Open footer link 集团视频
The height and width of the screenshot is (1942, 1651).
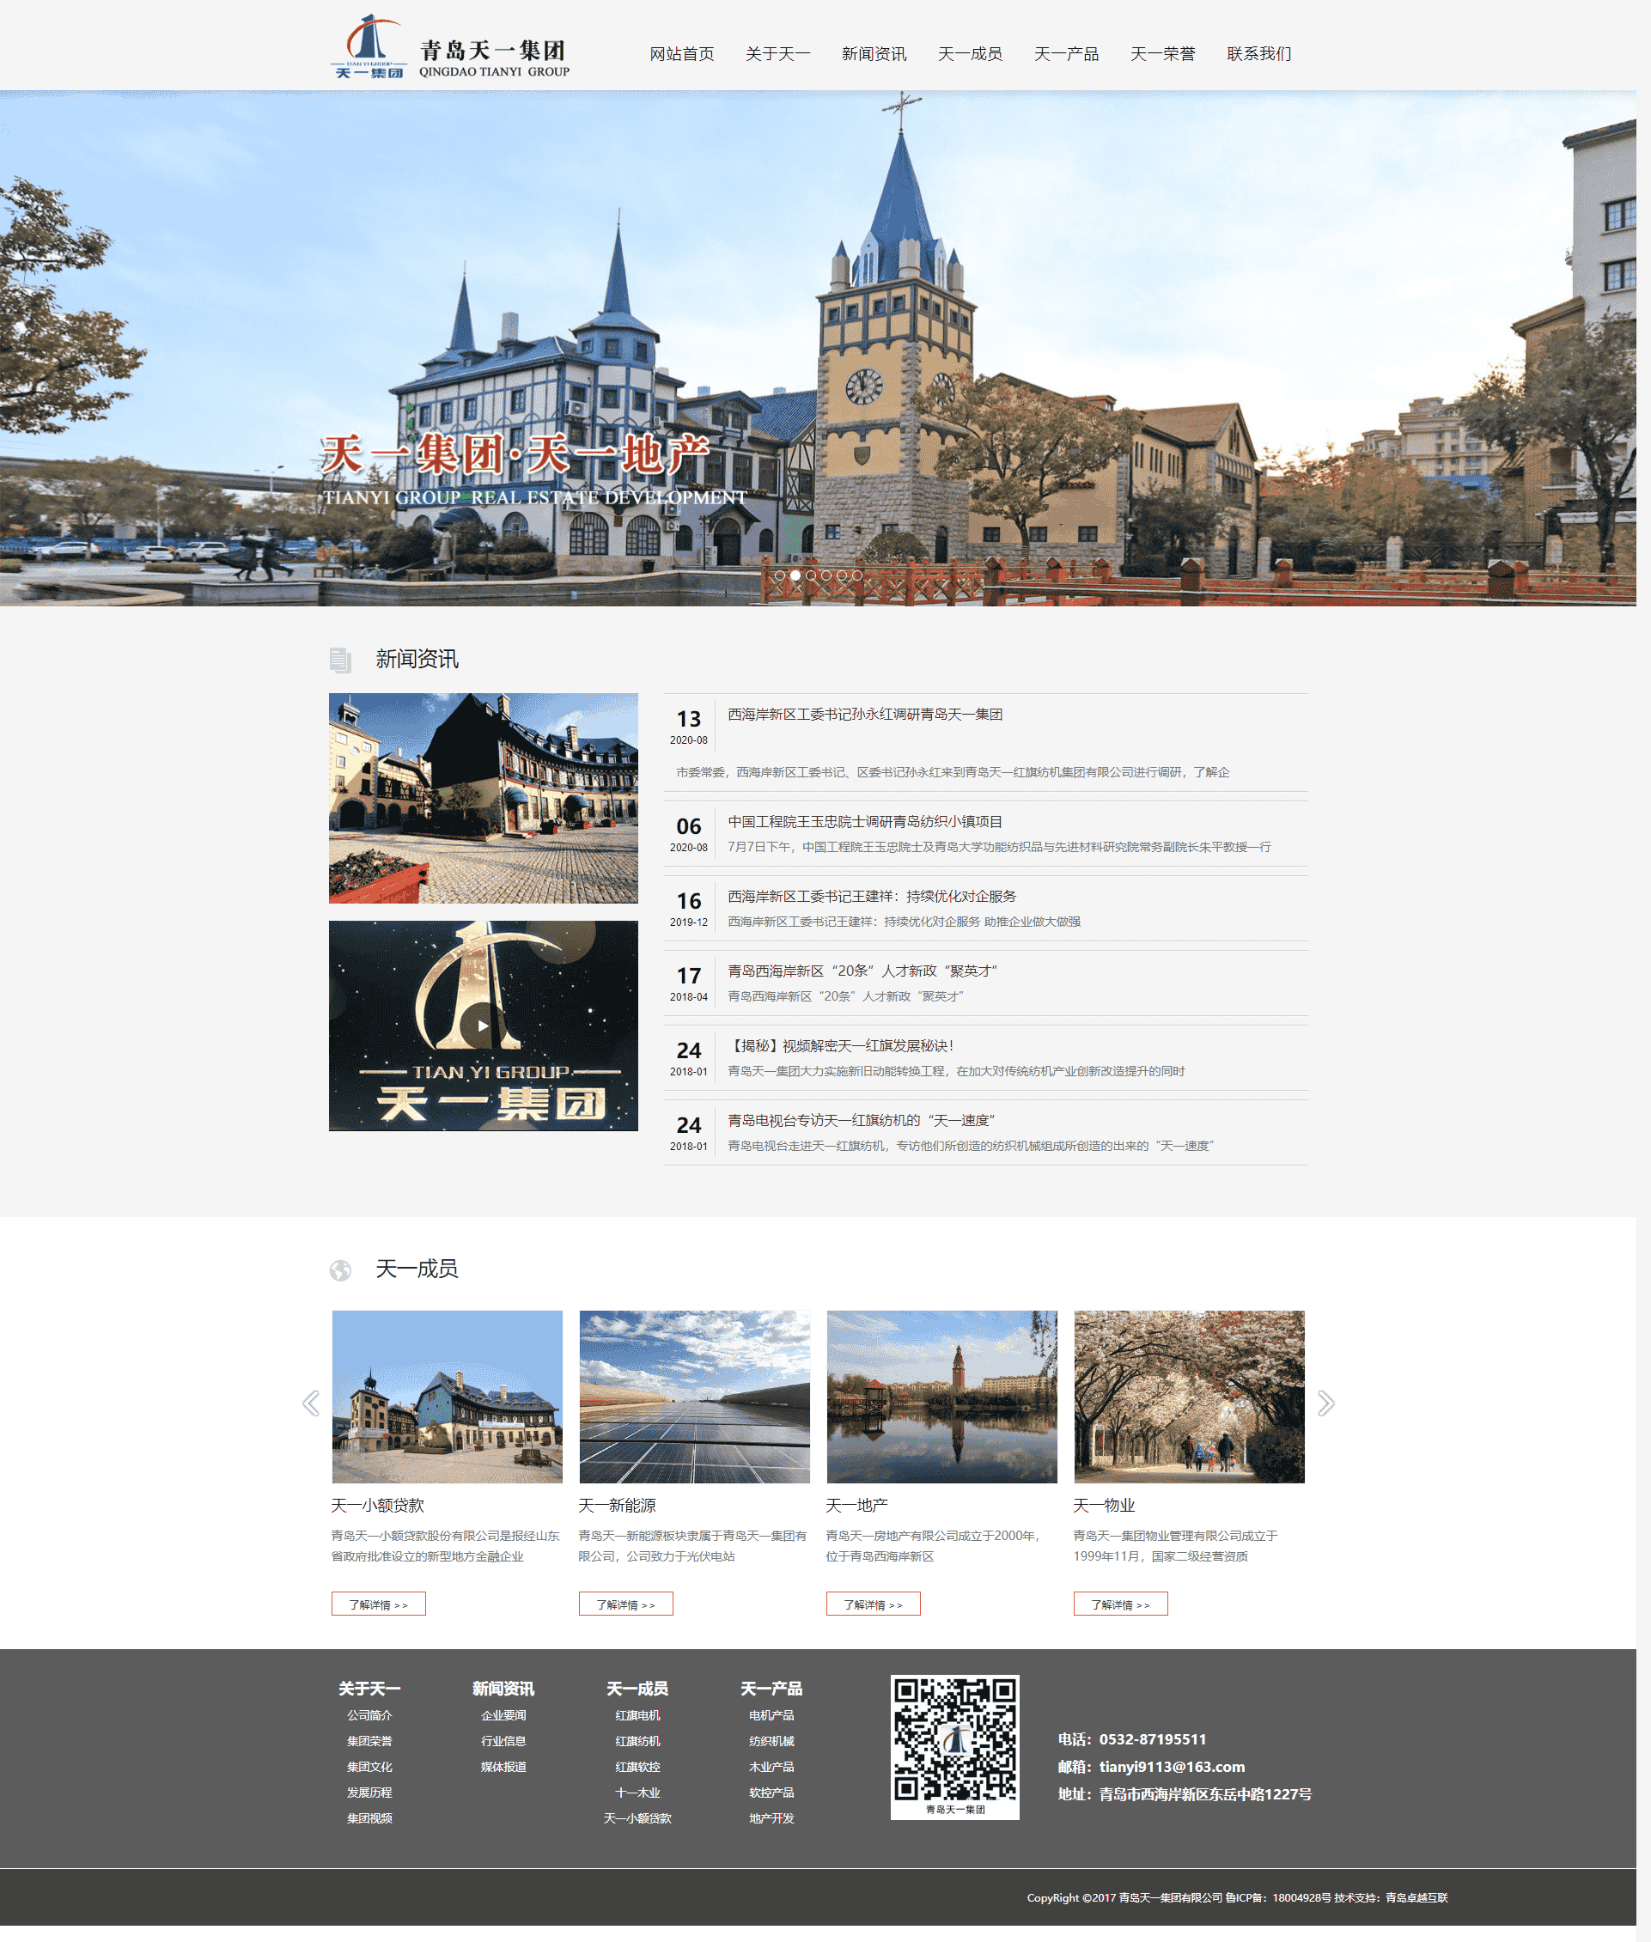[369, 1818]
